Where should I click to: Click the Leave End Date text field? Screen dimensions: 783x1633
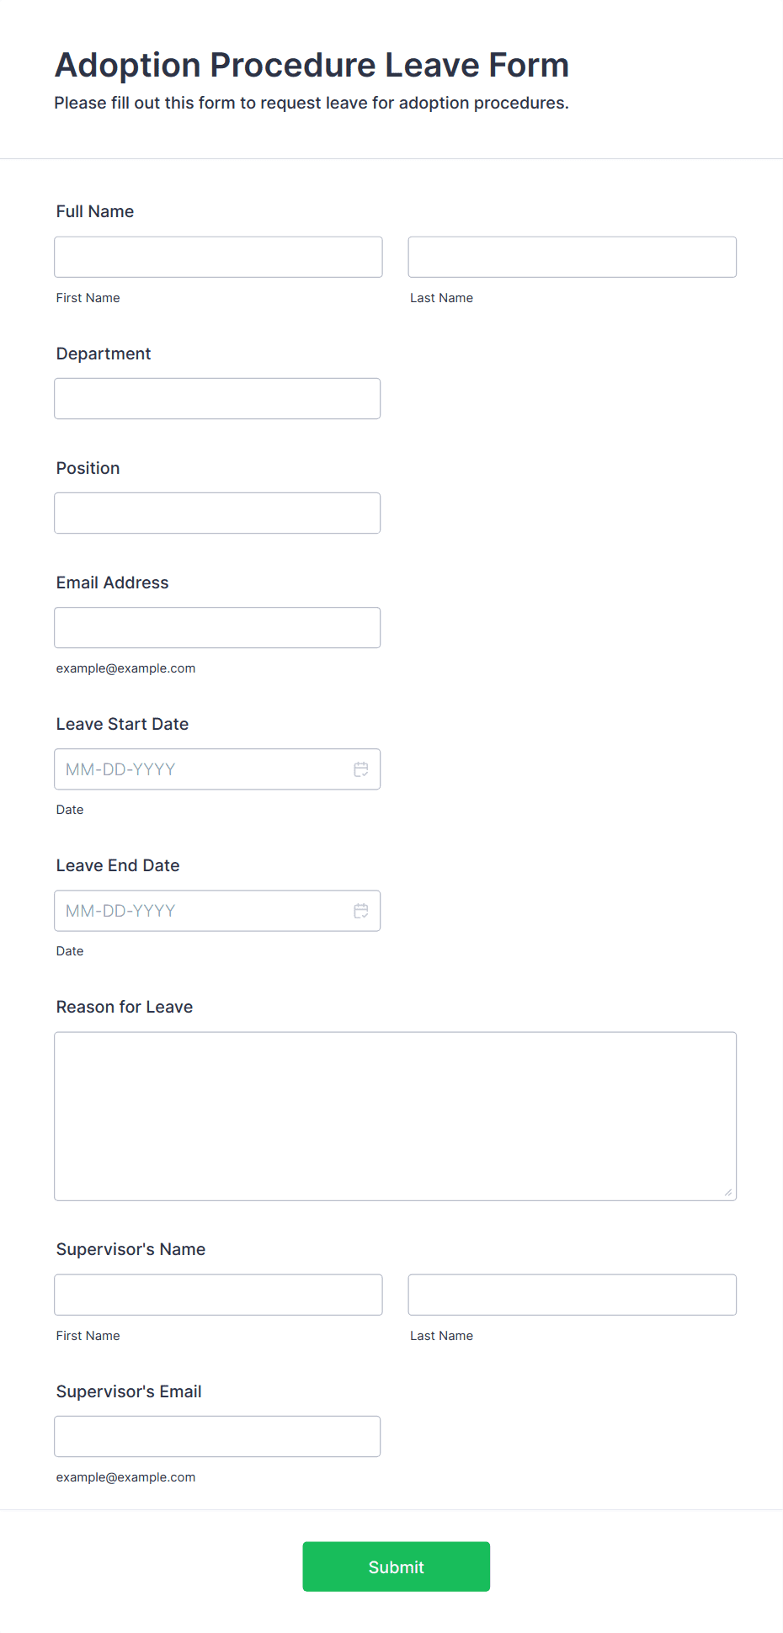coord(200,911)
